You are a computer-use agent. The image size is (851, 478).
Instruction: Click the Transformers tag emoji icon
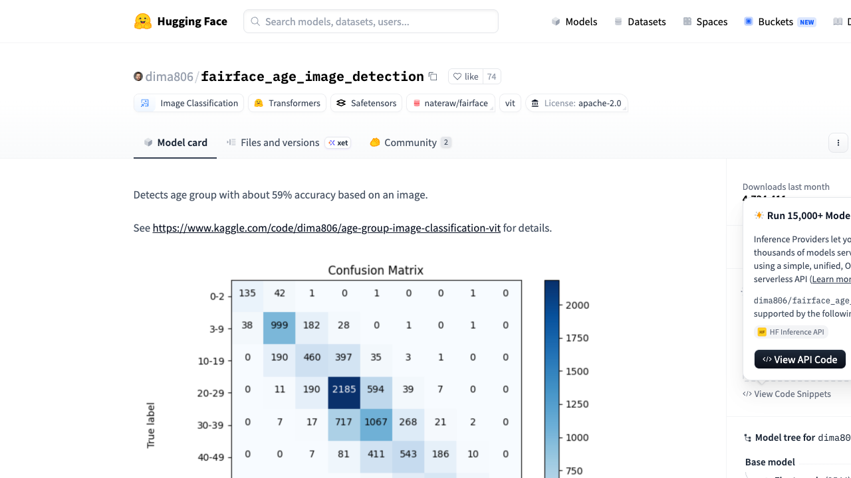[x=259, y=103]
